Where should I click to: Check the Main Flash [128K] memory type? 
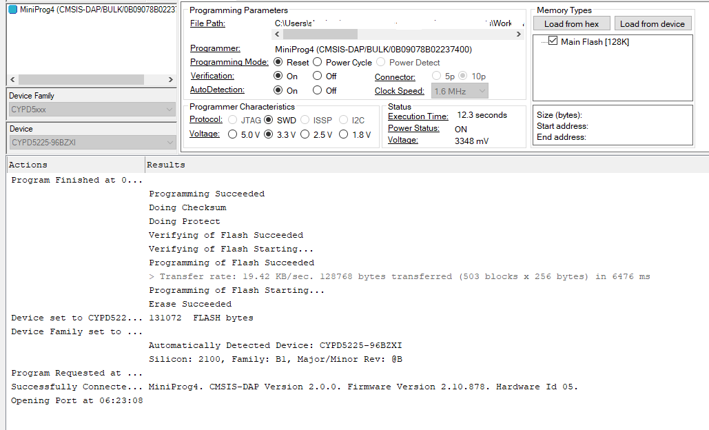tap(553, 41)
